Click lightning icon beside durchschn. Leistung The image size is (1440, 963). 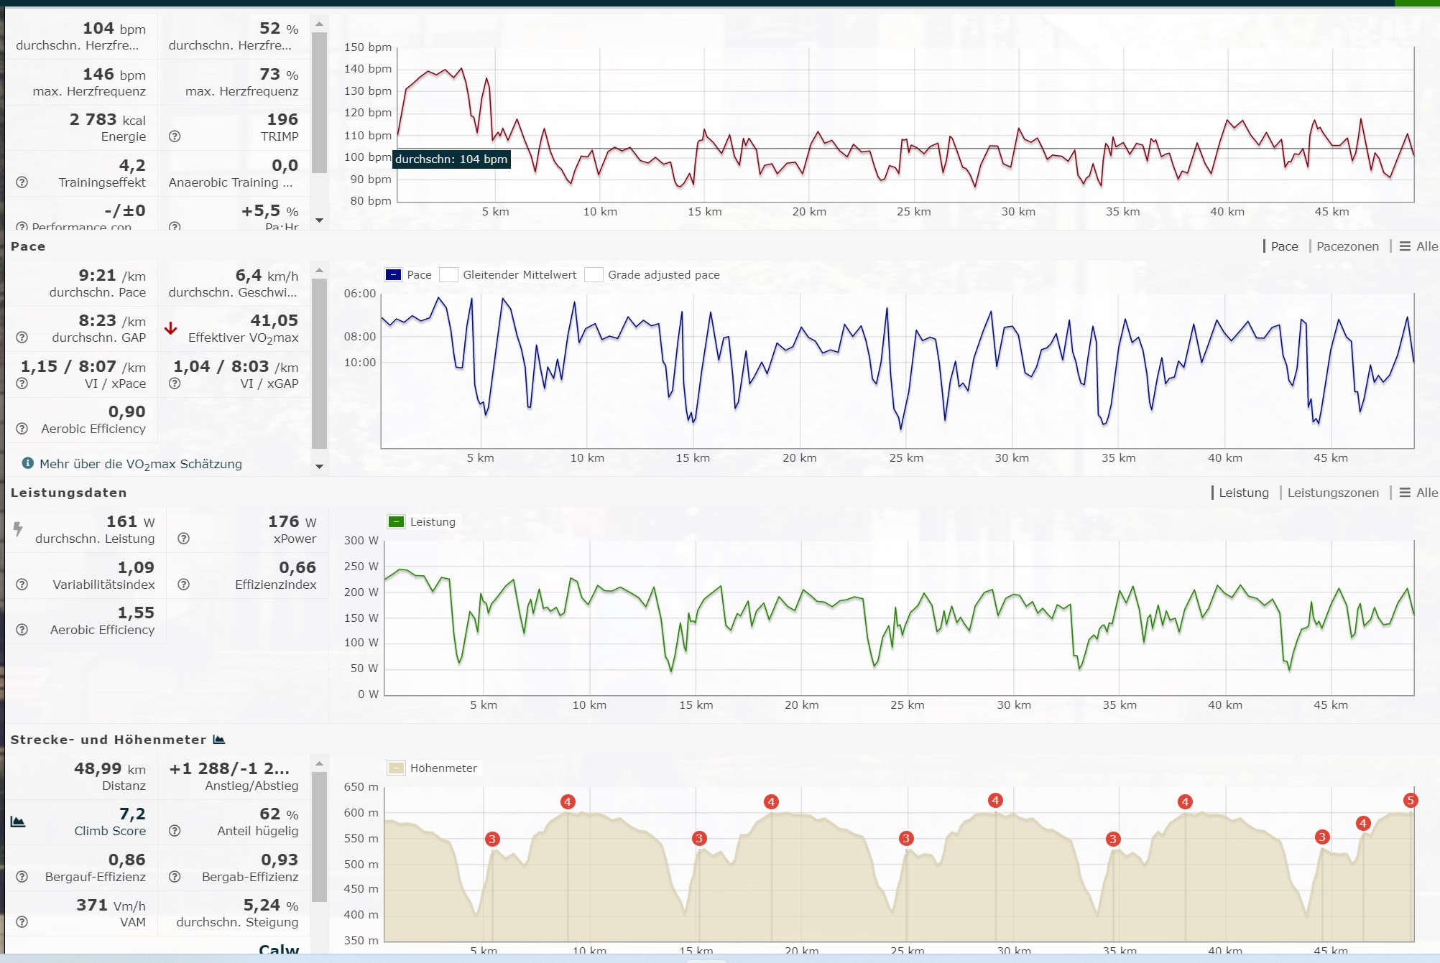point(18,529)
